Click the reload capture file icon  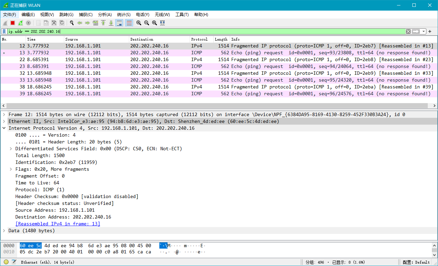[62, 23]
